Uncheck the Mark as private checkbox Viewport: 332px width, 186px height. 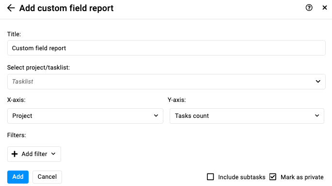[273, 177]
